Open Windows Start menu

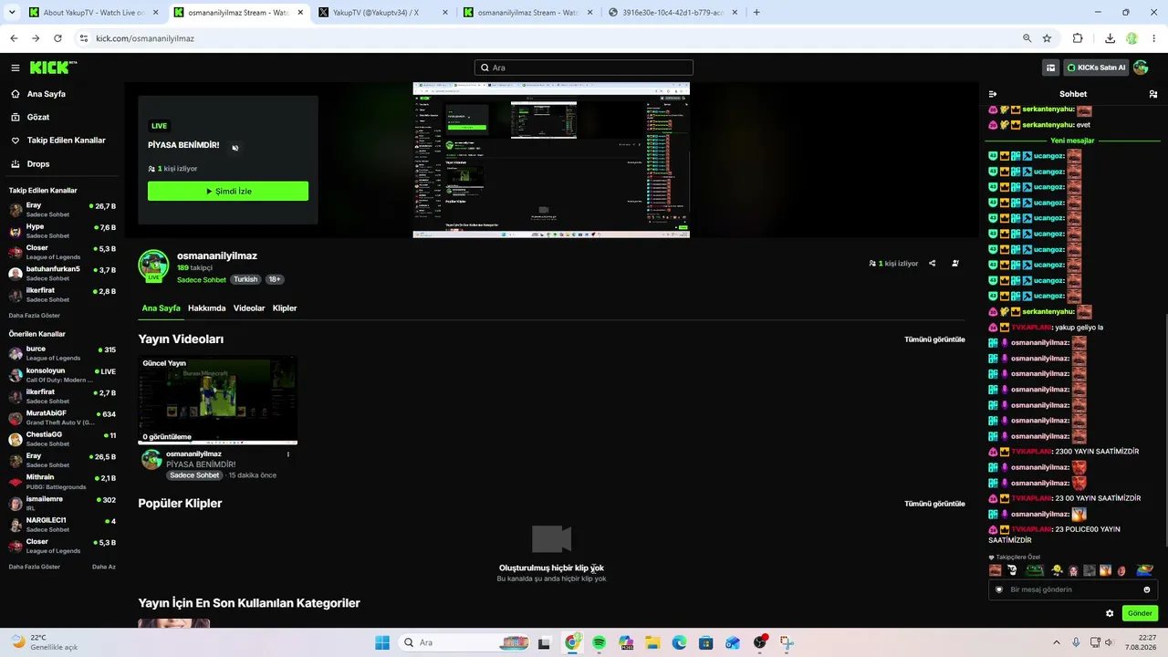382,642
